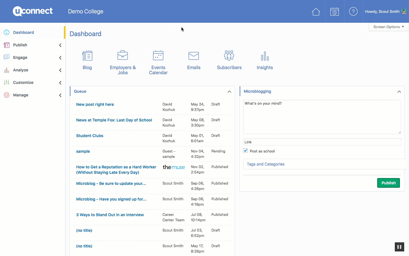Click the What's on your mind text area
The image size is (409, 256).
[x=322, y=117]
